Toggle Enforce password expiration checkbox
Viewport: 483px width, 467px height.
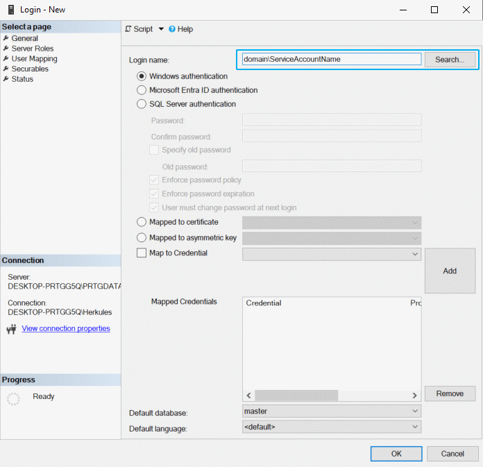coord(154,194)
